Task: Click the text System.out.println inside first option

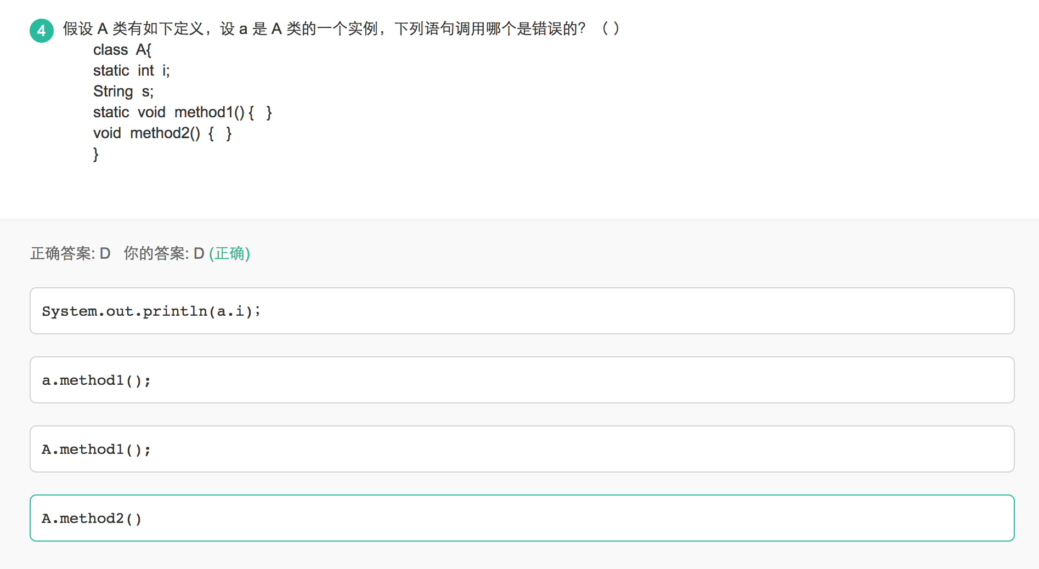Action: (x=125, y=311)
